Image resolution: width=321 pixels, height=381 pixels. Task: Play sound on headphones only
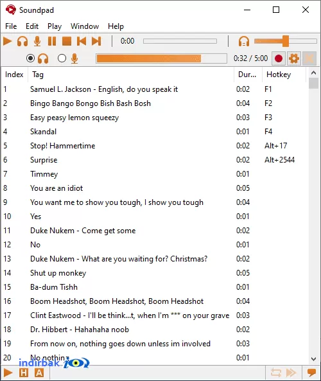pos(22,41)
